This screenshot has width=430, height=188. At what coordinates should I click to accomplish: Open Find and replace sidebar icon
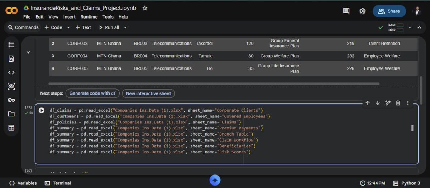pyautogui.click(x=11, y=59)
